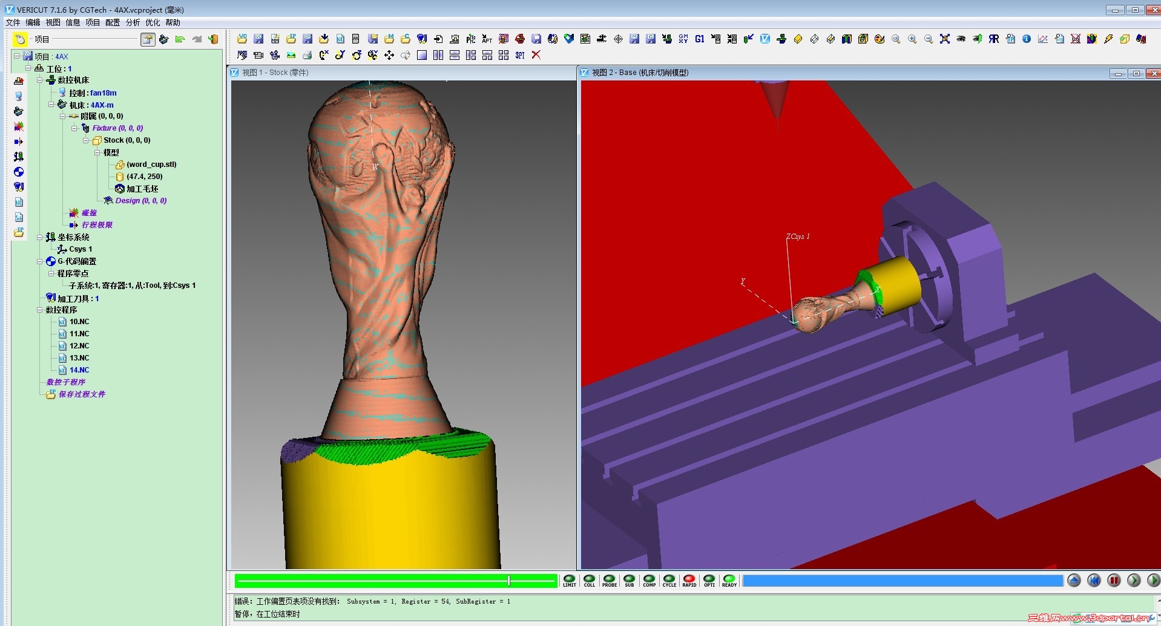Screen dimensions: 1161x626
Task: Collapse the 数控程序 tree node
Action: [40, 310]
